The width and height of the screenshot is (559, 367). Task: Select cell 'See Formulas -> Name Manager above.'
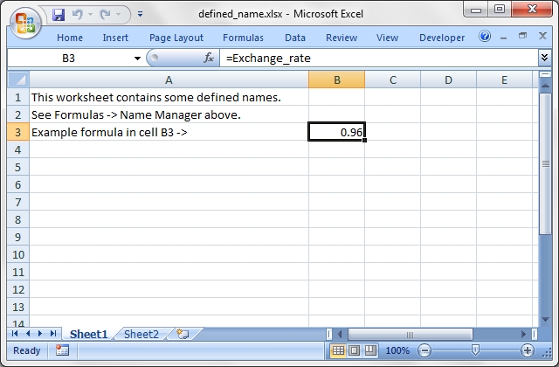pos(169,114)
